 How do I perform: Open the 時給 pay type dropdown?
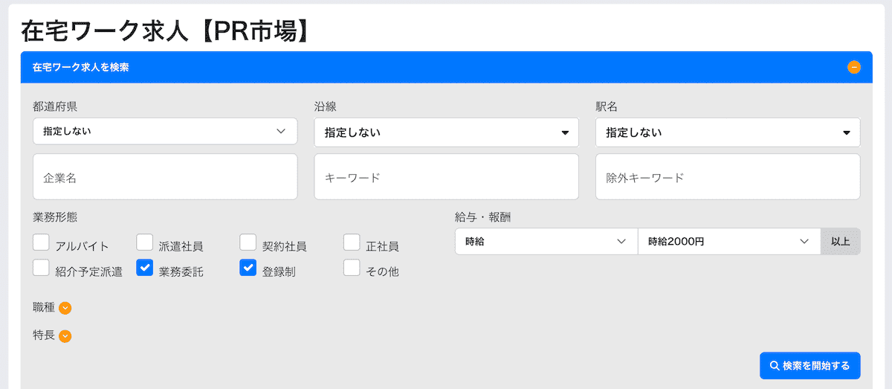click(x=546, y=242)
